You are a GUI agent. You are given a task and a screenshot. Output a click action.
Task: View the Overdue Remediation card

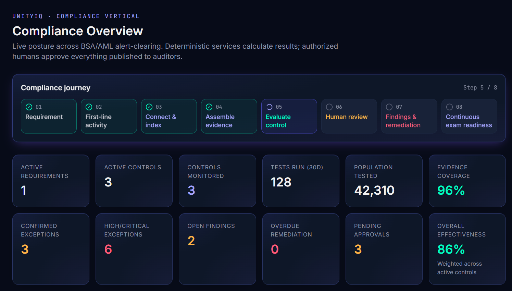coord(301,249)
